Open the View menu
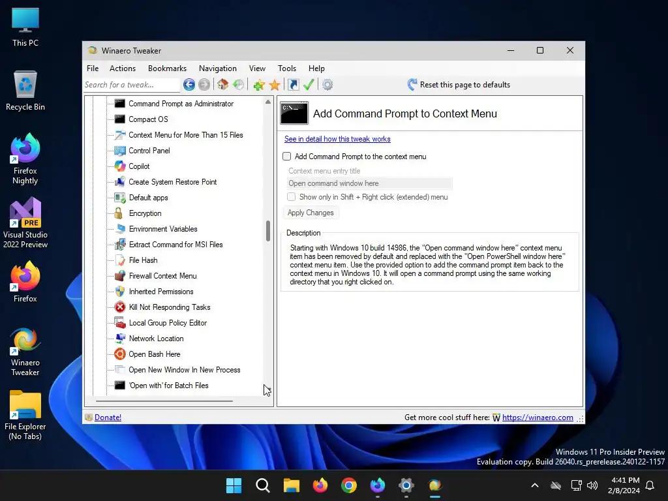This screenshot has height=501, width=668. tap(257, 68)
